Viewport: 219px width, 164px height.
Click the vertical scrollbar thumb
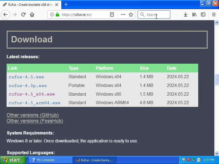(217, 80)
